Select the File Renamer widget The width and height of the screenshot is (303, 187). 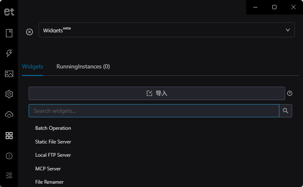[49, 182]
